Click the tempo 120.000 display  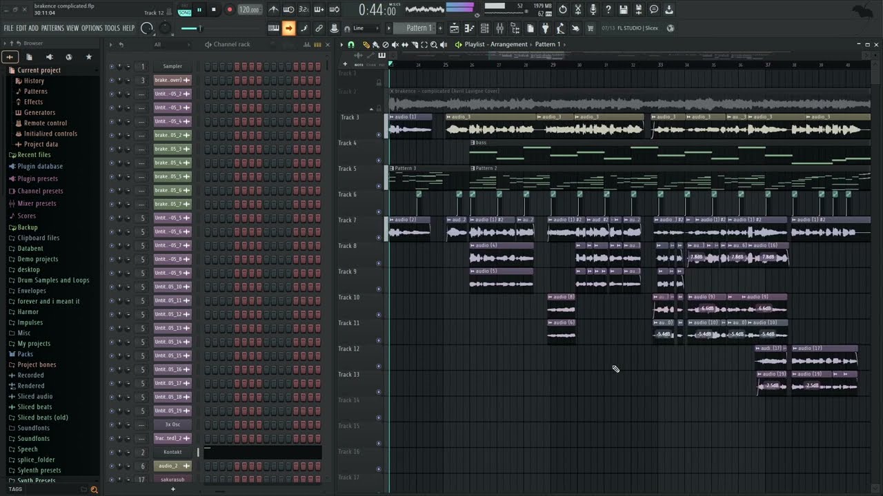pyautogui.click(x=249, y=10)
